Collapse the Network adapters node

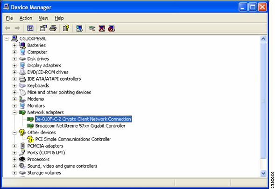click(x=14, y=112)
